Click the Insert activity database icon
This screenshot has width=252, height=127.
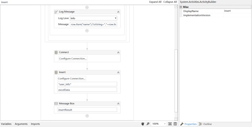[x=56, y=72]
